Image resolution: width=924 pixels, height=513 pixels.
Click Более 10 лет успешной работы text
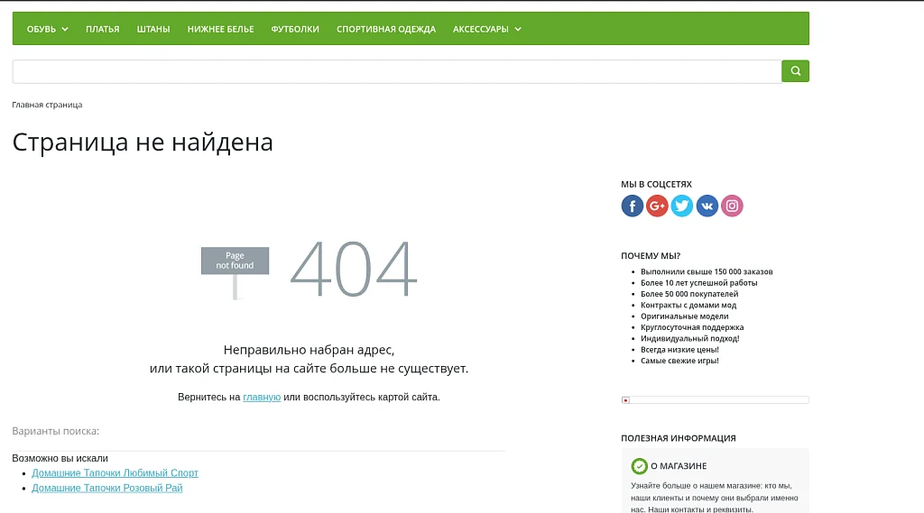point(699,283)
